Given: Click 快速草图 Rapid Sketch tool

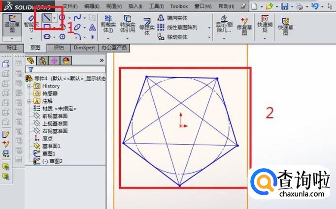Looking at the screenshot, I should pos(285,27).
